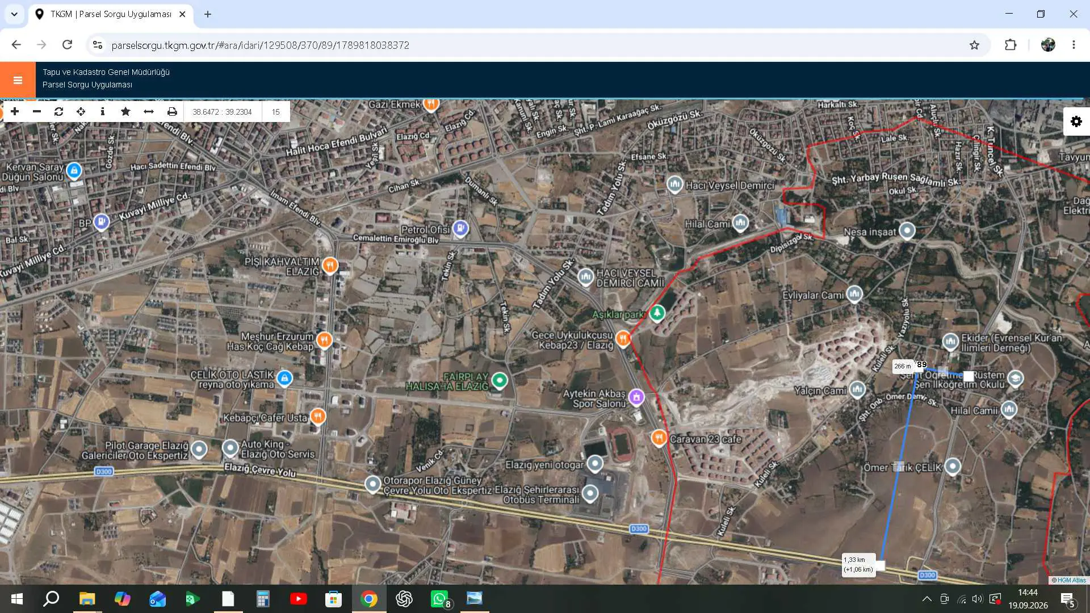This screenshot has width=1090, height=613.
Task: Open the Chrome three-dot menu
Action: click(1074, 45)
